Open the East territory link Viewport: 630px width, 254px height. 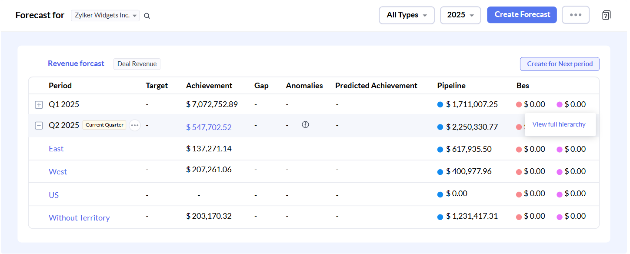(x=56, y=149)
